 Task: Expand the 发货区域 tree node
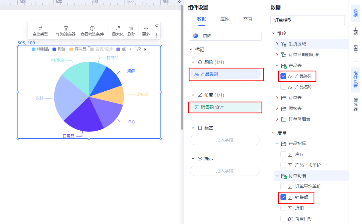point(277,44)
